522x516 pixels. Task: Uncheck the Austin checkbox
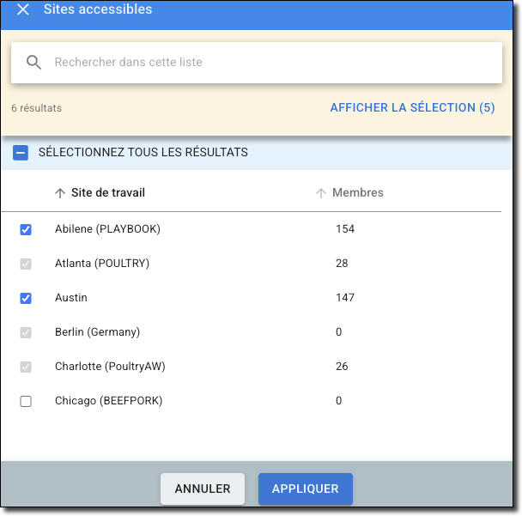(26, 298)
